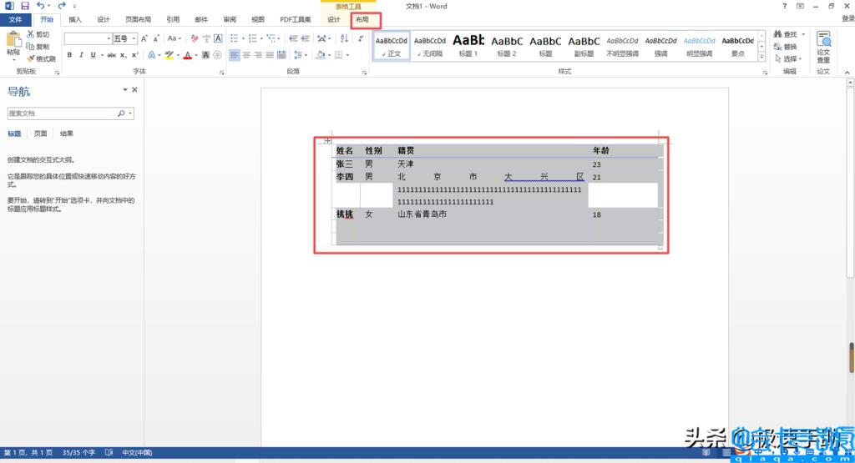The width and height of the screenshot is (855, 463).
Task: Switch to the 审阅 (Review) tab
Action: (230, 20)
